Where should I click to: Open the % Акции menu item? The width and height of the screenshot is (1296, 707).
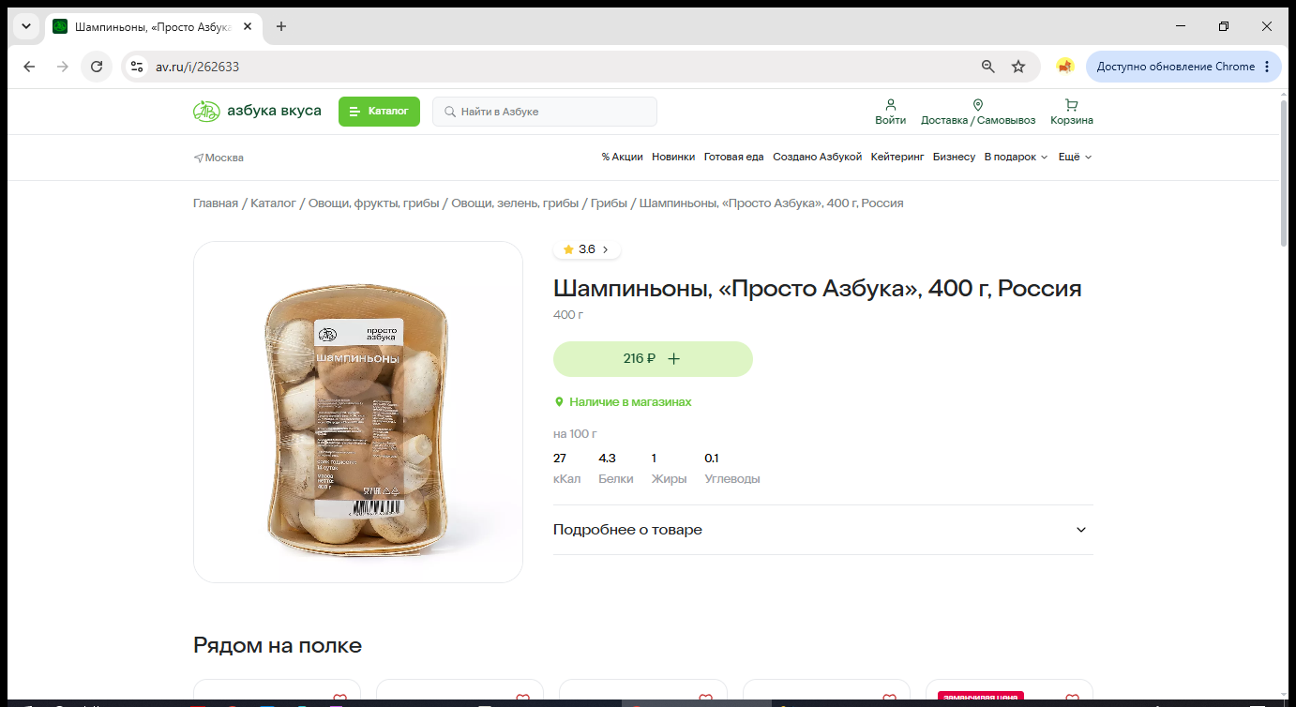[x=623, y=158]
